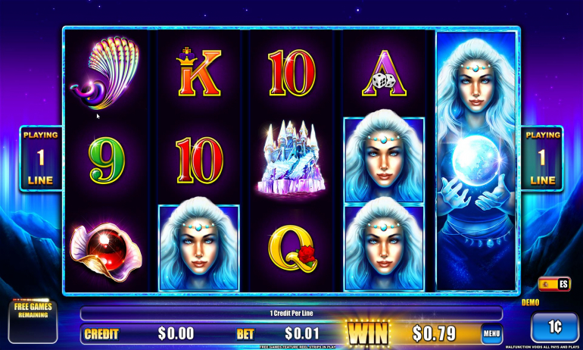Change the 1¢ denomination button
The height and width of the screenshot is (350, 583).
tap(554, 327)
